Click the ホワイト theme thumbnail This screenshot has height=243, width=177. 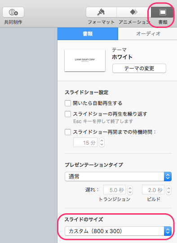click(x=85, y=60)
